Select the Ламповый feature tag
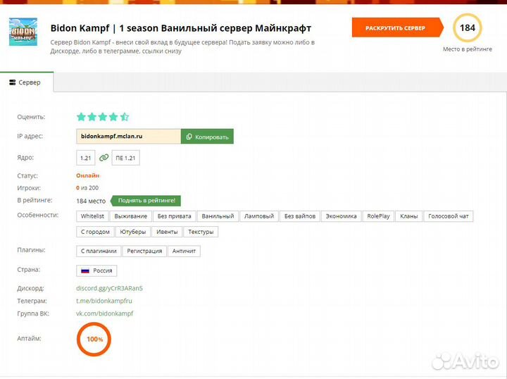 [x=259, y=216]
